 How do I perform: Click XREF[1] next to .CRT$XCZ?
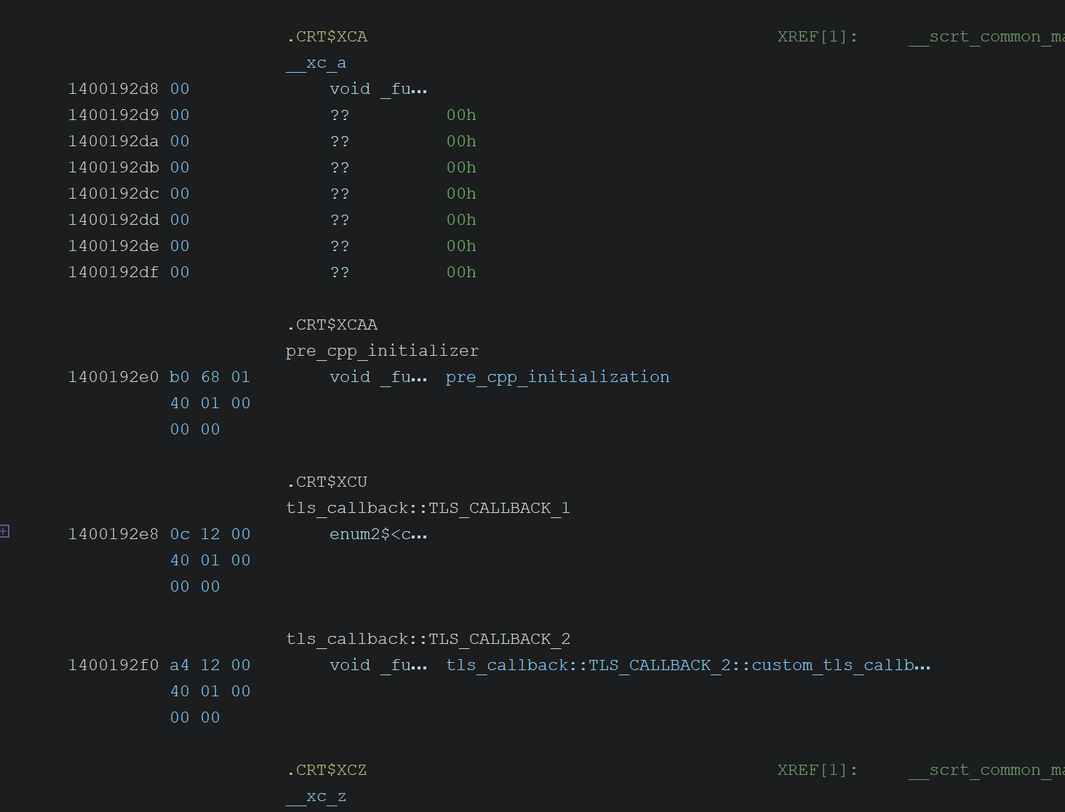click(x=818, y=770)
